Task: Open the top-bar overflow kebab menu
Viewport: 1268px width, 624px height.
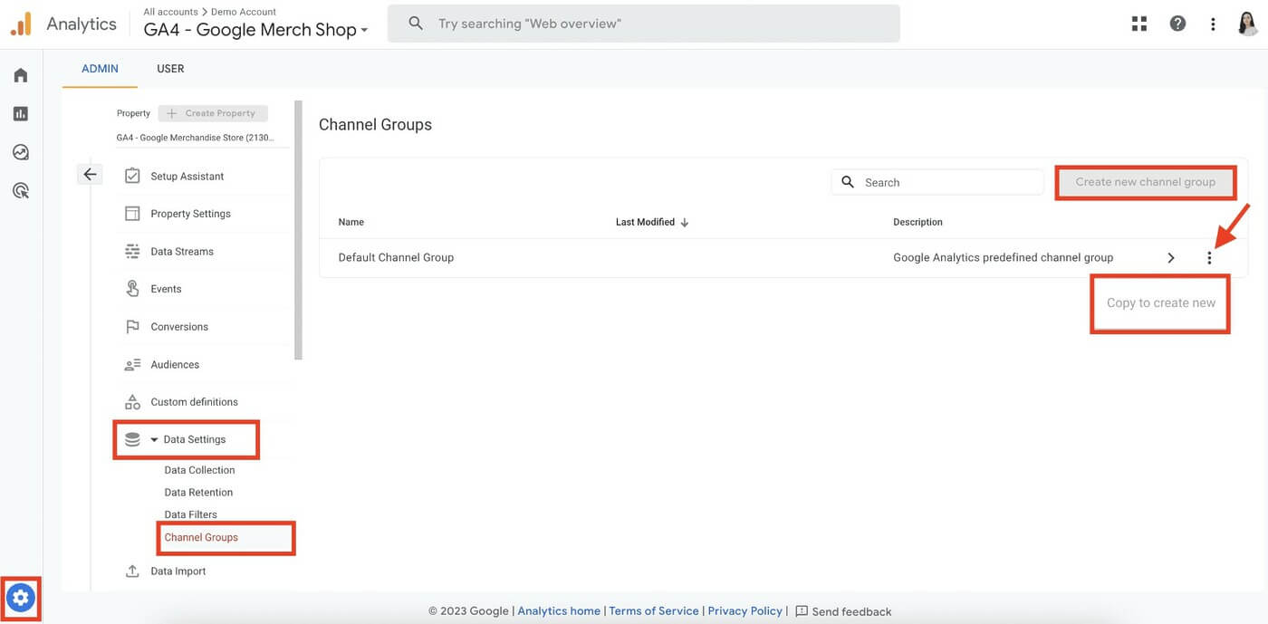Action: [1213, 24]
